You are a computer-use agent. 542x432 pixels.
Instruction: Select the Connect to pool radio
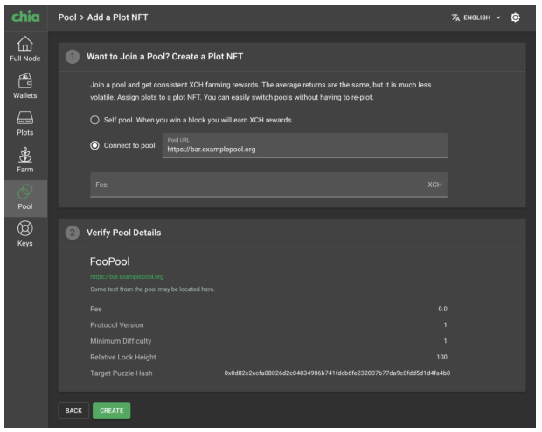click(94, 145)
